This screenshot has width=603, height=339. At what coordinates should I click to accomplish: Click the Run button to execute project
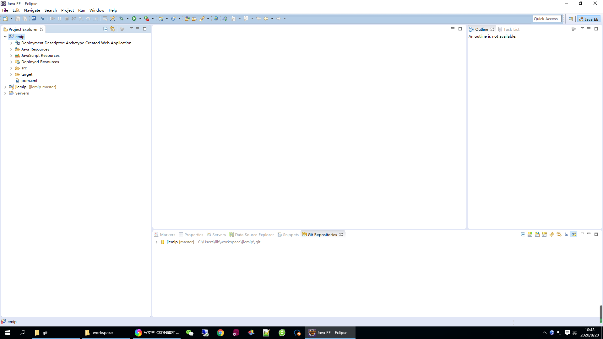click(x=134, y=18)
